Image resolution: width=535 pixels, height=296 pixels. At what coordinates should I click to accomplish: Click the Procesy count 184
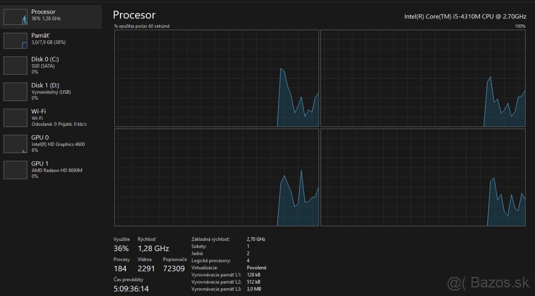click(120, 268)
